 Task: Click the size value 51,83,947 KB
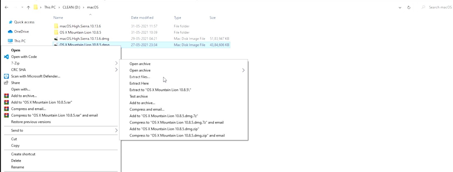coord(220,39)
